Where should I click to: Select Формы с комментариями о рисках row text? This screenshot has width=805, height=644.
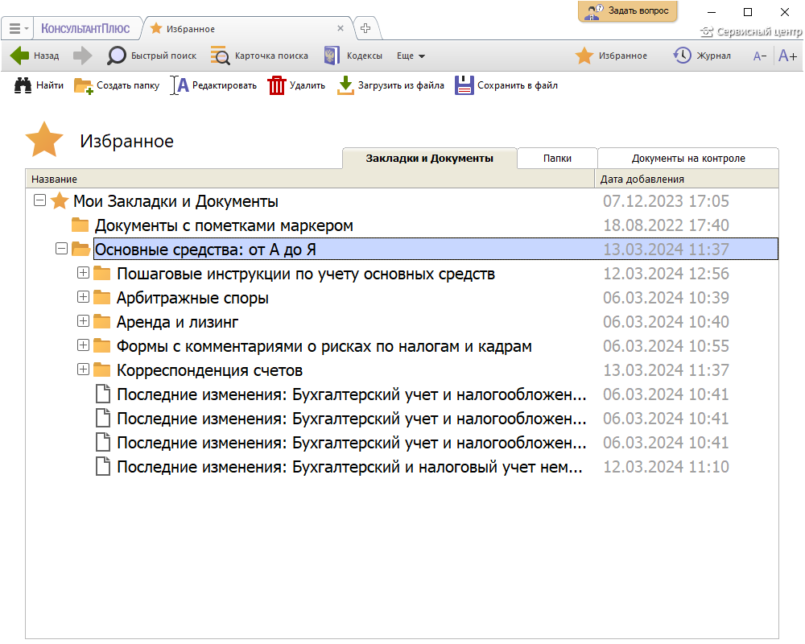[324, 345]
